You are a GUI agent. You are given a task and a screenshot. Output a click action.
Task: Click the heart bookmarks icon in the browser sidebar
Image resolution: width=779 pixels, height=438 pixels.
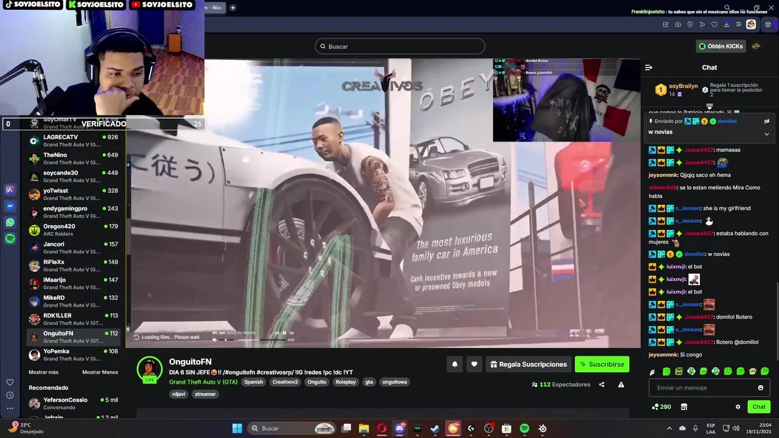pos(10,382)
